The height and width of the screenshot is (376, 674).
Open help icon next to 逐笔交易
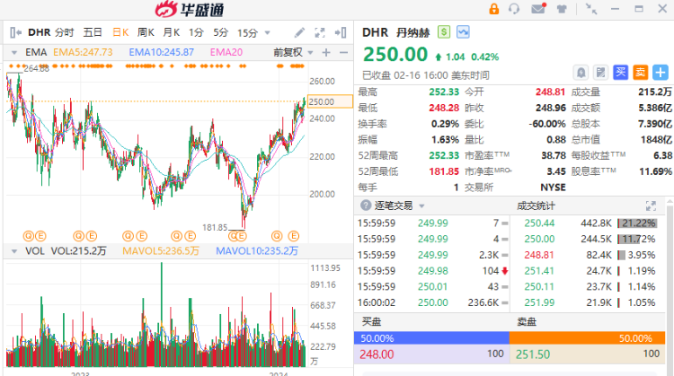click(x=366, y=205)
